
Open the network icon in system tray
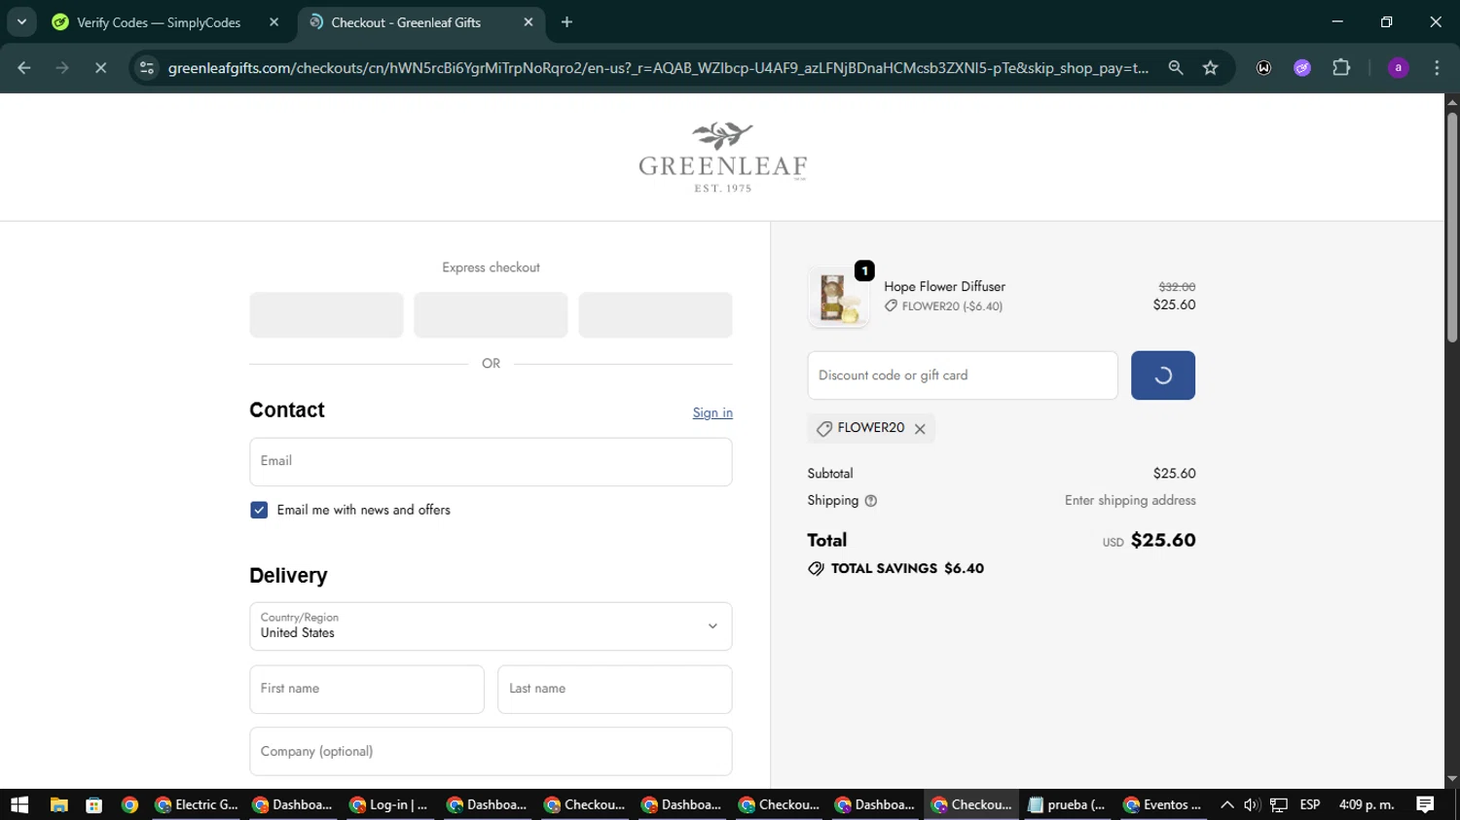point(1279,804)
